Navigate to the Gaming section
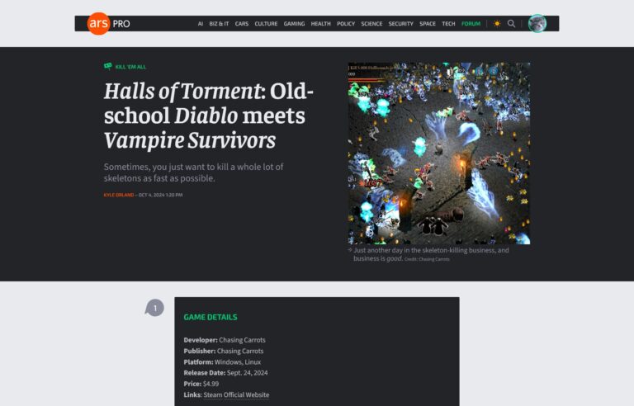Image resolution: width=634 pixels, height=406 pixels. (294, 24)
